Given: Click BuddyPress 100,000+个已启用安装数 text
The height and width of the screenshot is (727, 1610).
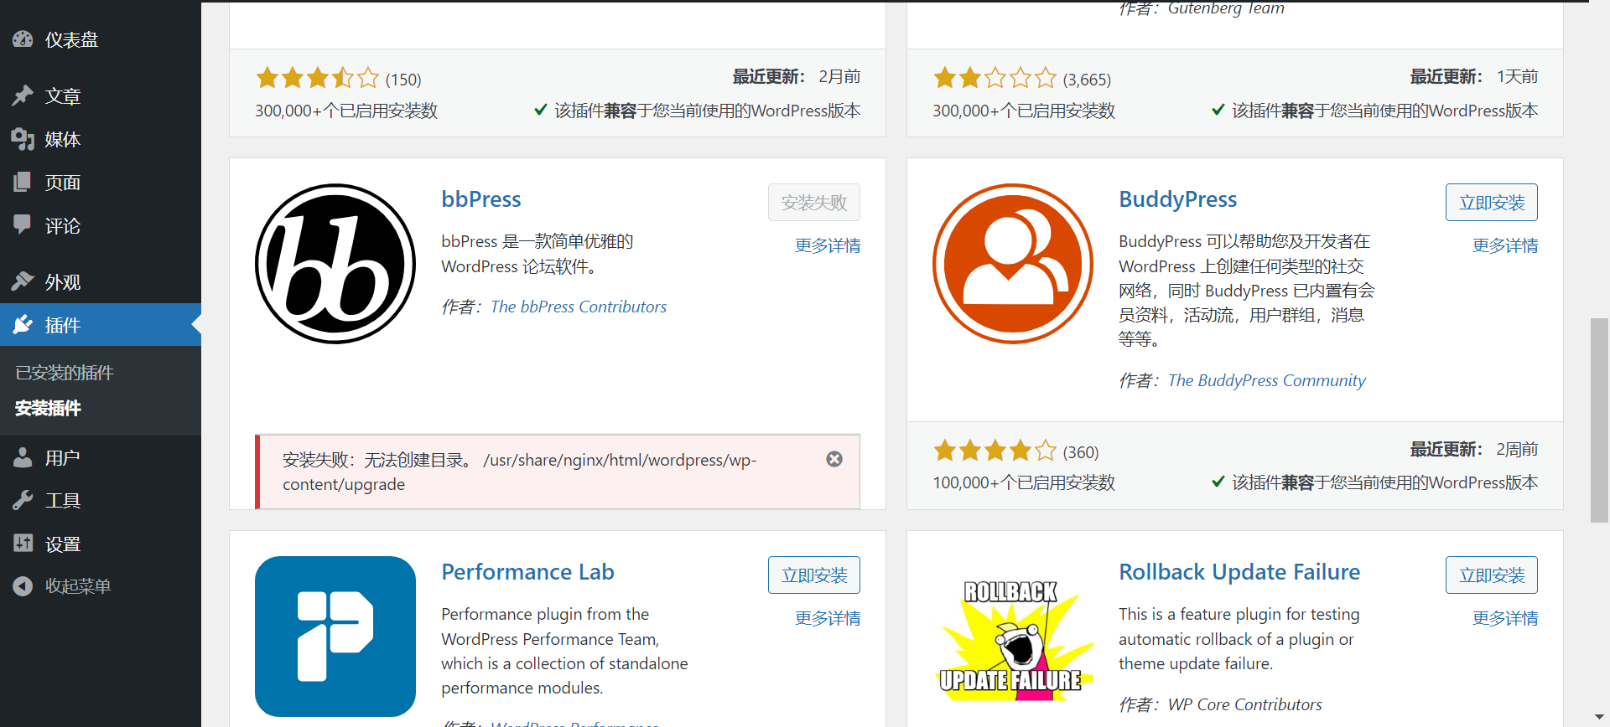Looking at the screenshot, I should pos(1024,482).
